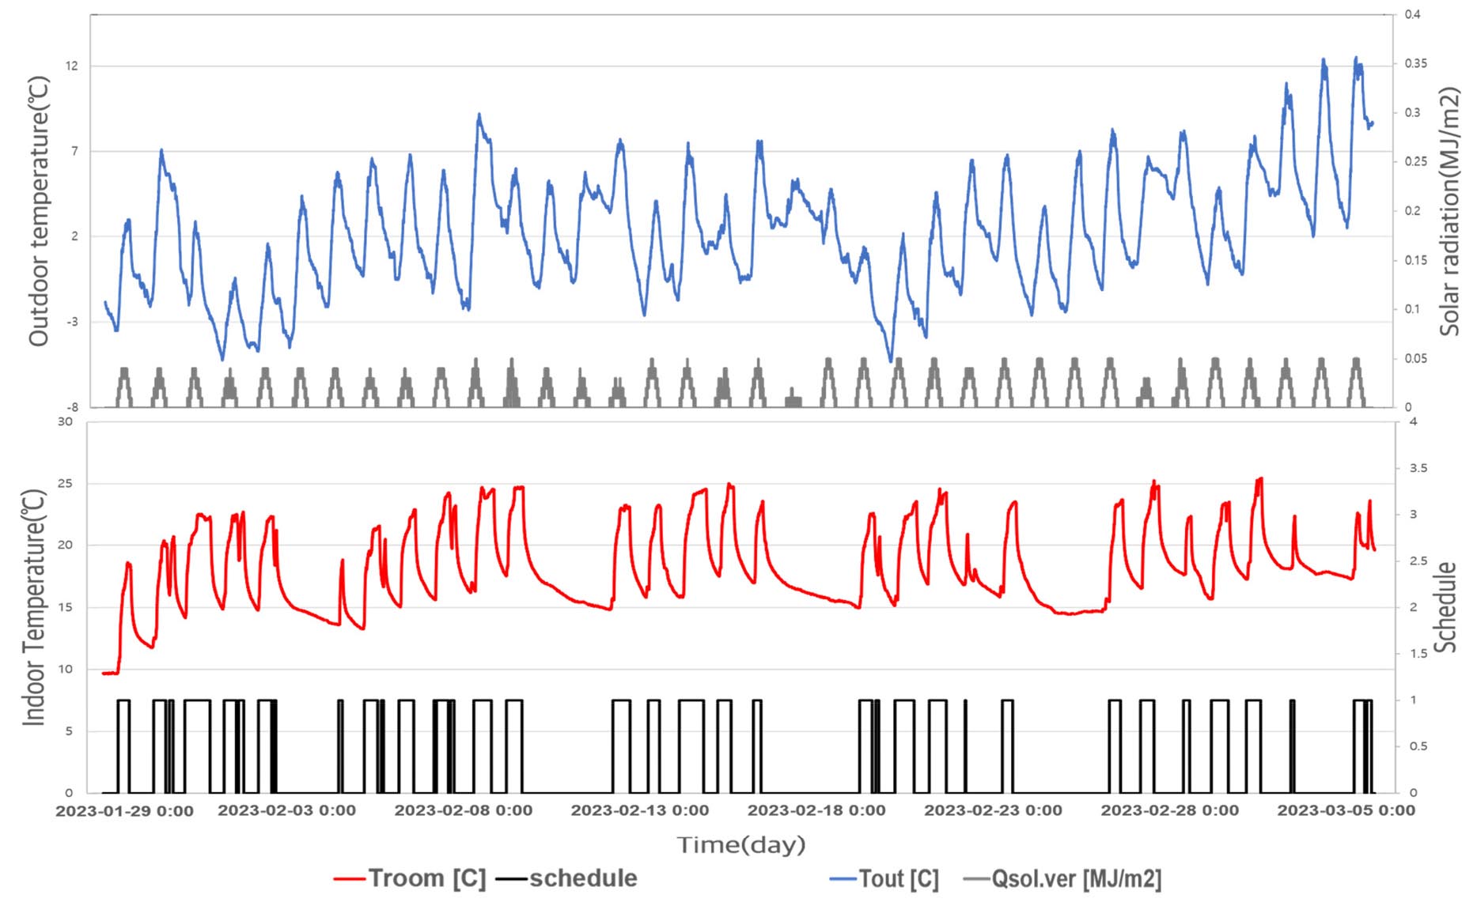Screen dimensions: 1477x906
Task: Select the Solar radiation axis title
Action: coord(1449,211)
